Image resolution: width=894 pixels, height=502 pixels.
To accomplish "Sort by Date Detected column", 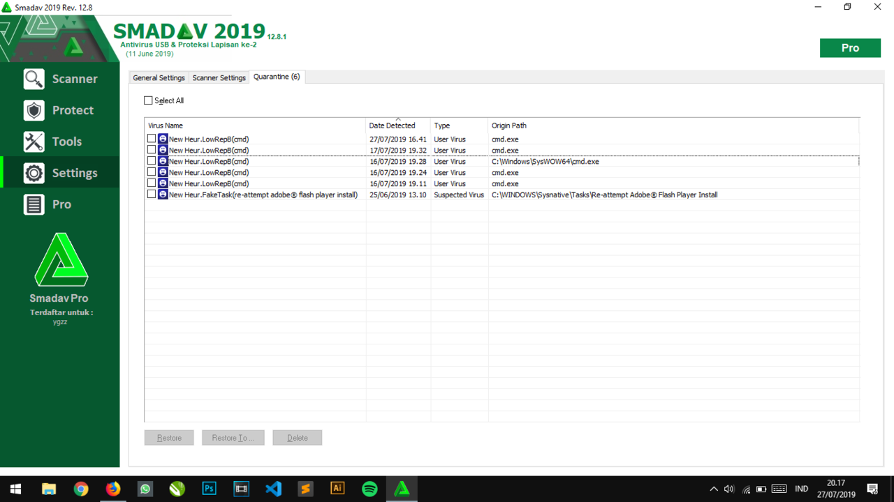I will [398, 125].
